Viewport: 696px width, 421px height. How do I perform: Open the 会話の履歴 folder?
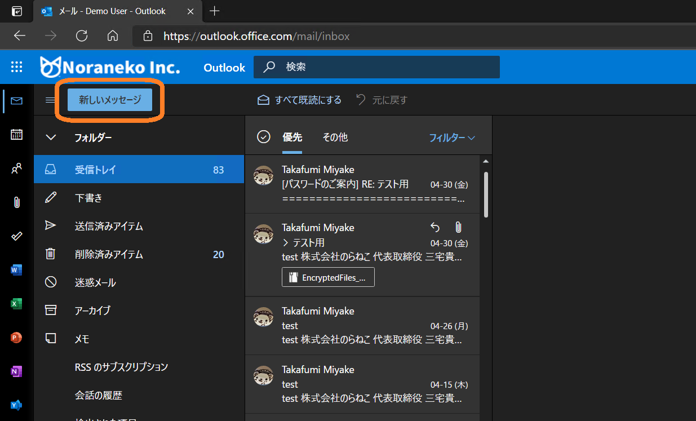139,395
